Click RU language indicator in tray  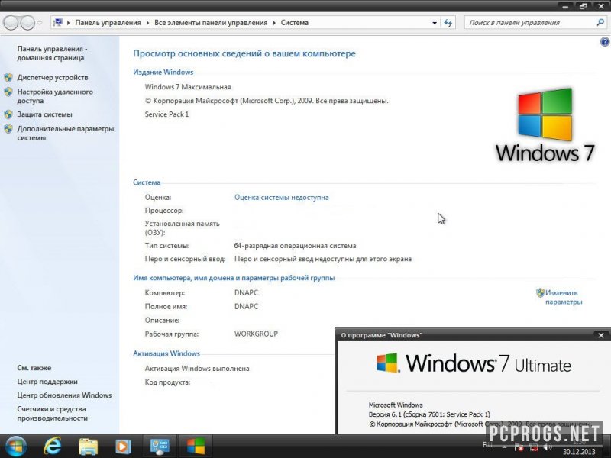click(487, 445)
